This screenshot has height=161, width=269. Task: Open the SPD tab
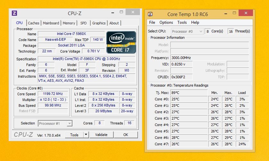pos(84,23)
